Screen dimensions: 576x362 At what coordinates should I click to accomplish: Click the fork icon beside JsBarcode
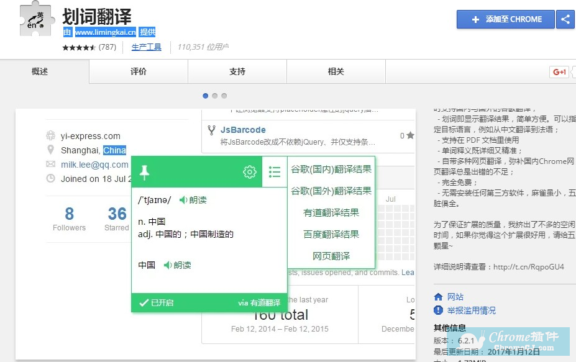212,130
